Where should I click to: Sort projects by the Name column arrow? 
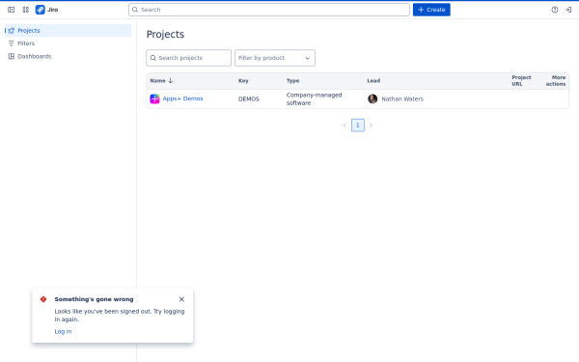[x=170, y=80]
